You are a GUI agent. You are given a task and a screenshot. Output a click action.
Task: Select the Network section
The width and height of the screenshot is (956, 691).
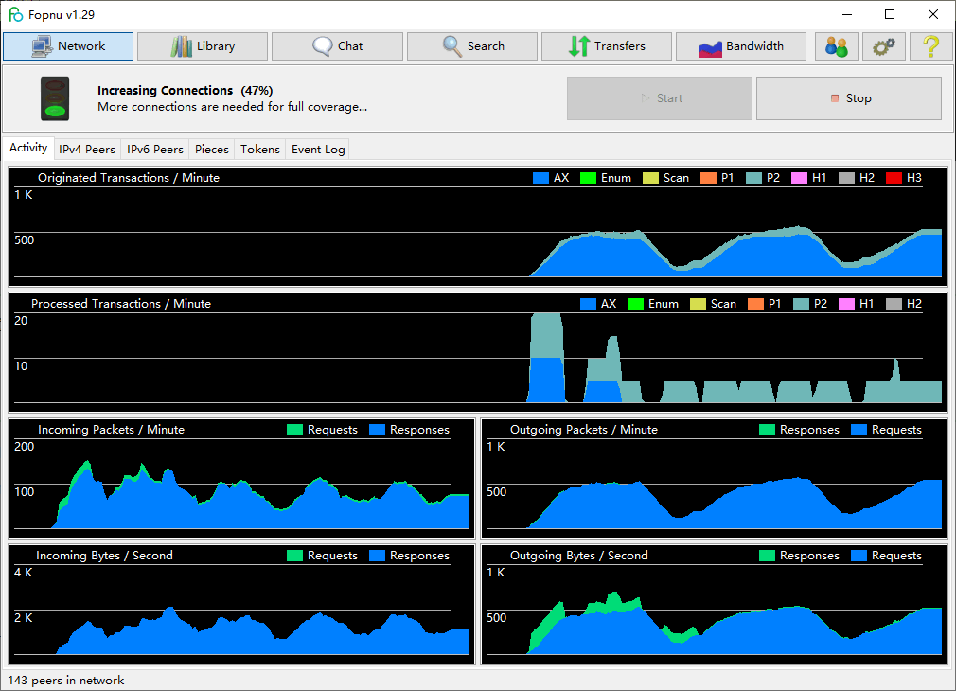point(68,46)
